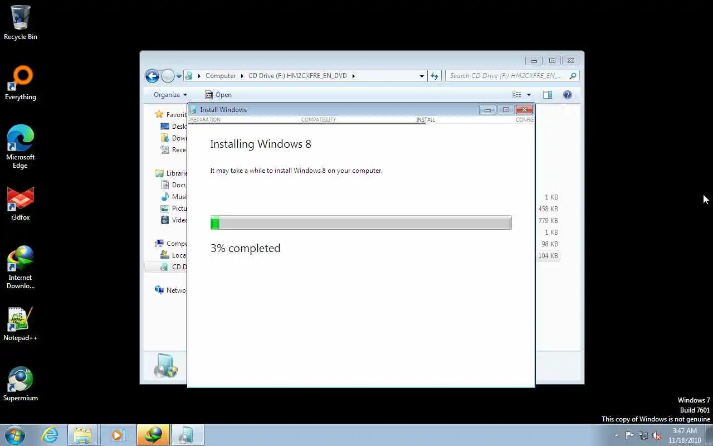Click the 779 KB file size entry
The width and height of the screenshot is (713, 446).
(548, 221)
